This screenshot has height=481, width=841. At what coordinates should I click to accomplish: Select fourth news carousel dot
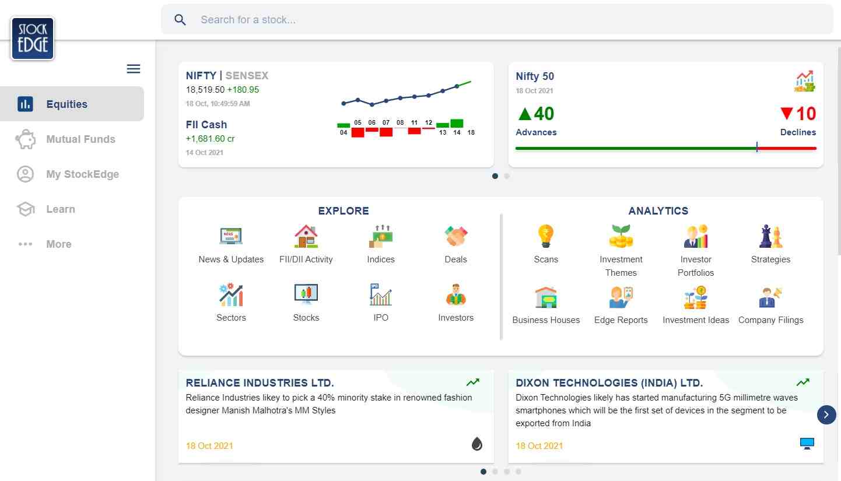[518, 472]
